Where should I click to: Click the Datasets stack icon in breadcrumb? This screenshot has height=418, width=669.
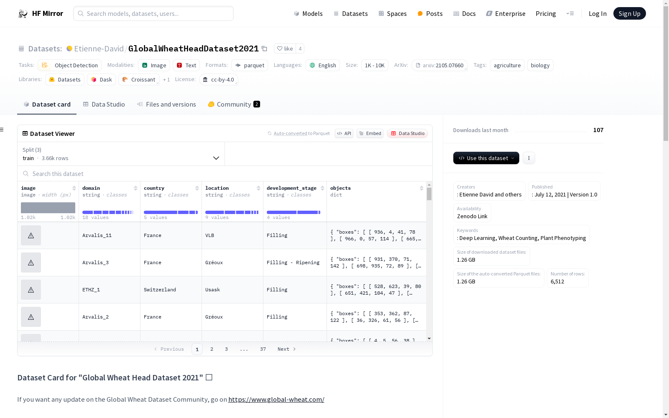(x=21, y=49)
